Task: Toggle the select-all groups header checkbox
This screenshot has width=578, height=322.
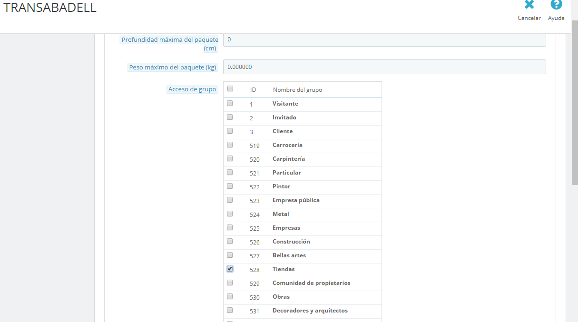Action: (230, 88)
